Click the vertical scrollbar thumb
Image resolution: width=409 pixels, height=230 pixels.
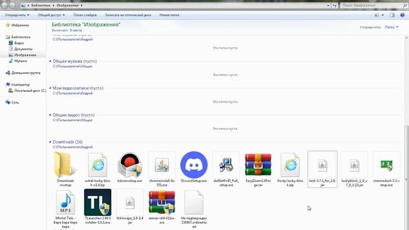coord(406,178)
